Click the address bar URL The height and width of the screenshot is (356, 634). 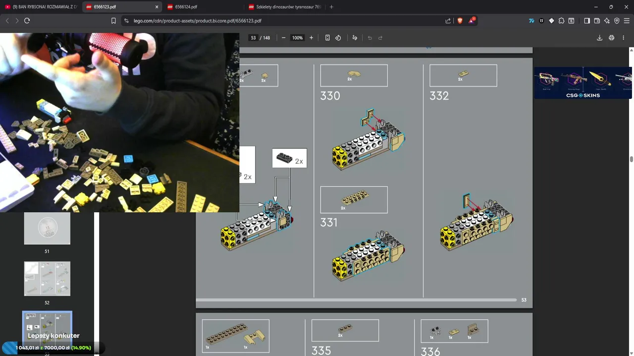[197, 21]
